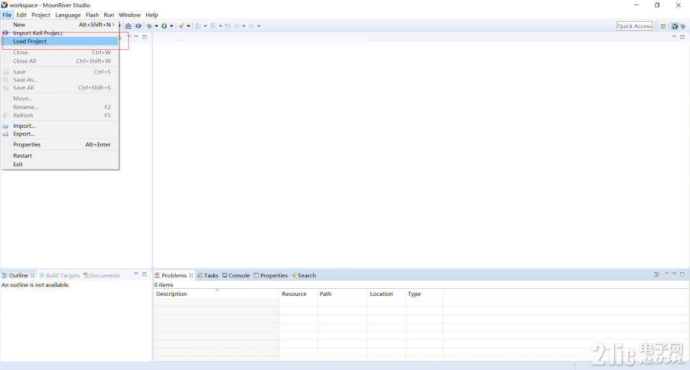This screenshot has height=370, width=690.
Task: Click the Forward navigation arrow icon
Action: (252, 26)
